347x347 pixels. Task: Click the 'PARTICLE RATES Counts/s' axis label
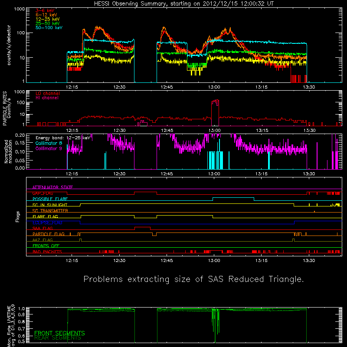point(7,108)
